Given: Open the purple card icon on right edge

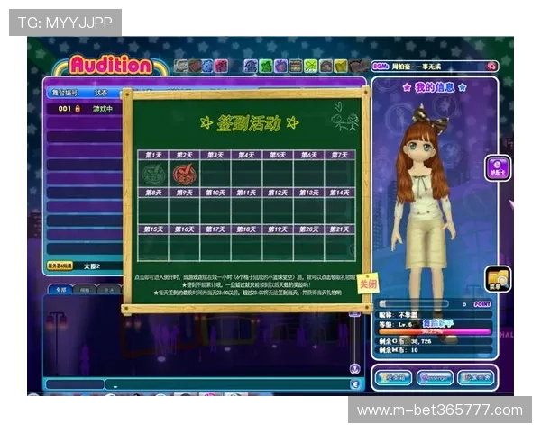Looking at the screenshot, I should (x=497, y=168).
